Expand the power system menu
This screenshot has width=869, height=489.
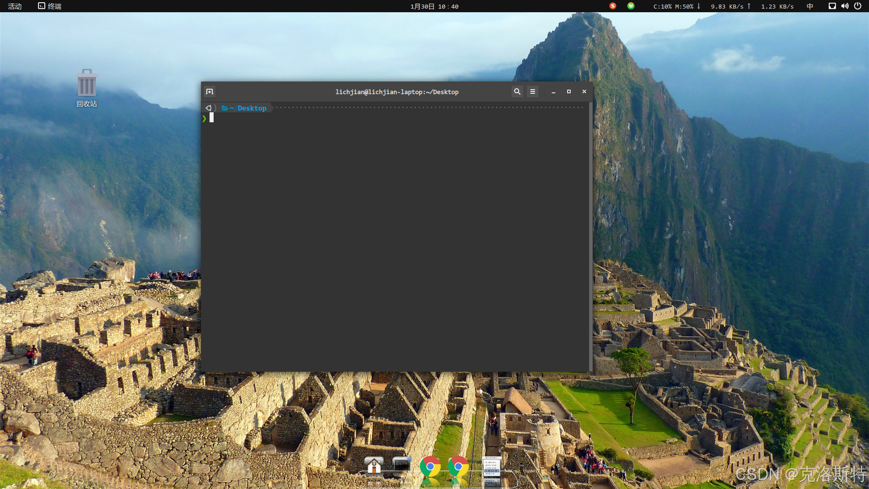pyautogui.click(x=857, y=6)
